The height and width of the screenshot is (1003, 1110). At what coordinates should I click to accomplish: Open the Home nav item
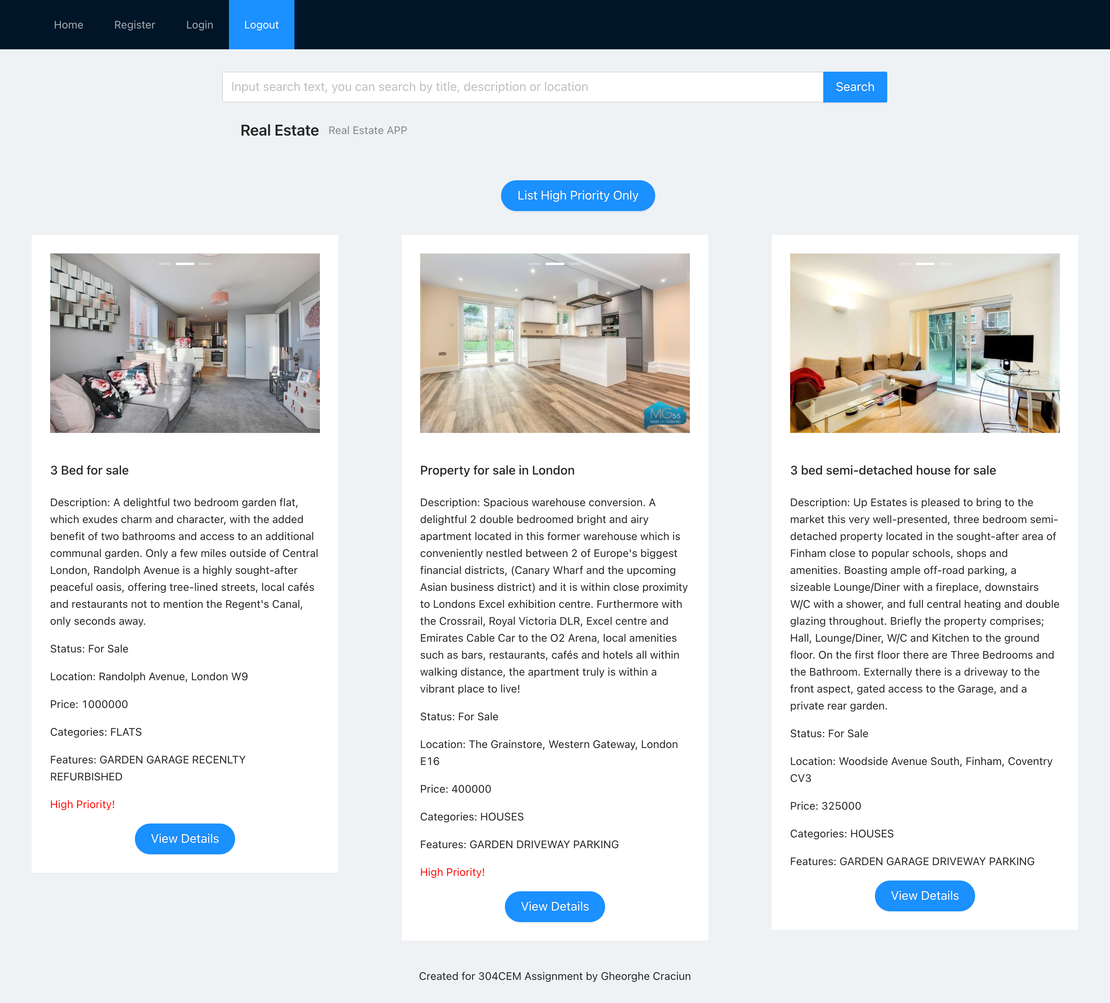click(68, 25)
